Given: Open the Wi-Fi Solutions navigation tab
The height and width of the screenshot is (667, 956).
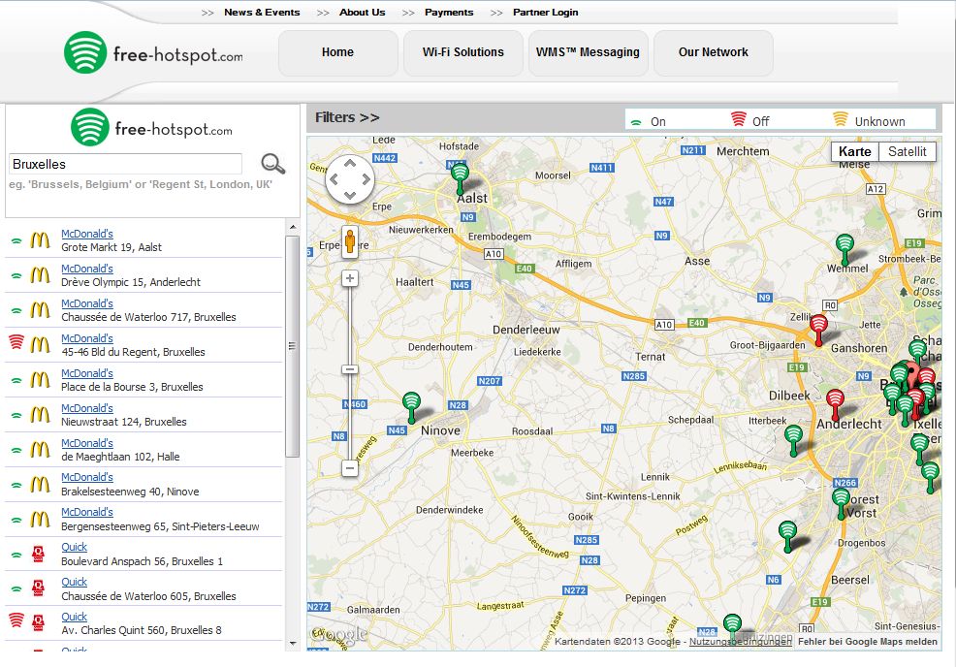Looking at the screenshot, I should tap(463, 53).
